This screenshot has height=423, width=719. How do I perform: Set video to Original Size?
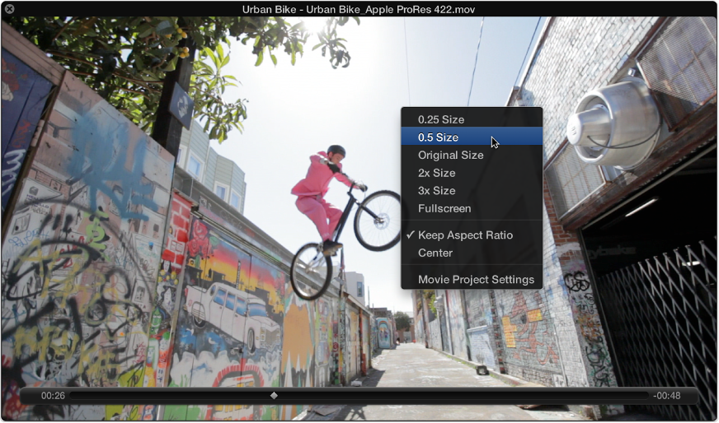click(x=472, y=156)
